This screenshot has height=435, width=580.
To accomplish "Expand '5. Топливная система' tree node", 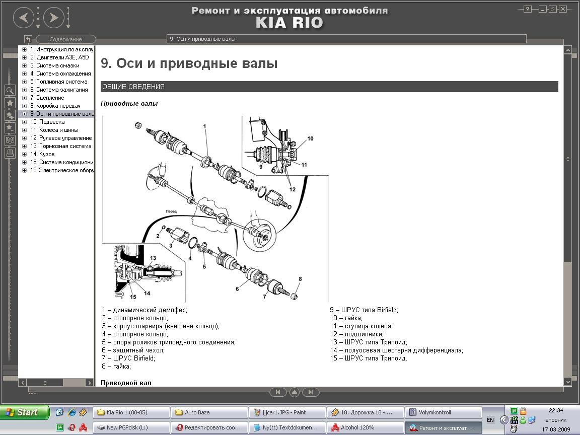I will [x=24, y=82].
